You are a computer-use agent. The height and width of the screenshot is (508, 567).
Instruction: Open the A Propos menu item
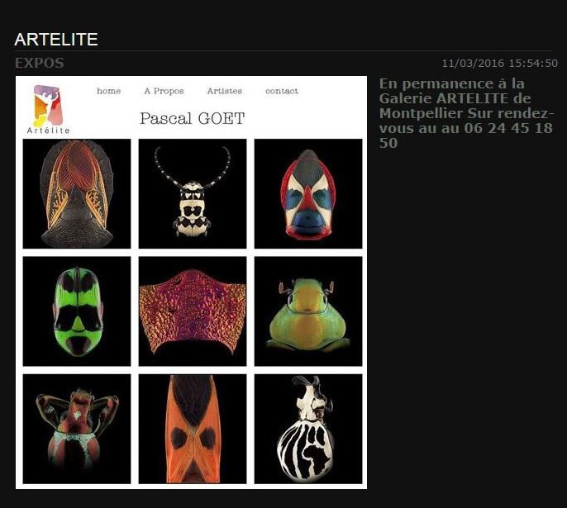pos(164,91)
